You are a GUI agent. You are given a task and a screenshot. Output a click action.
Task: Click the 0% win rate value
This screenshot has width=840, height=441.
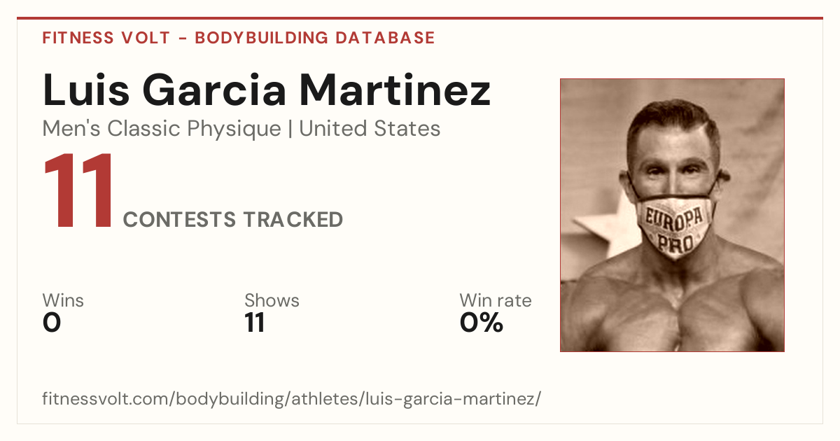pyautogui.click(x=482, y=323)
